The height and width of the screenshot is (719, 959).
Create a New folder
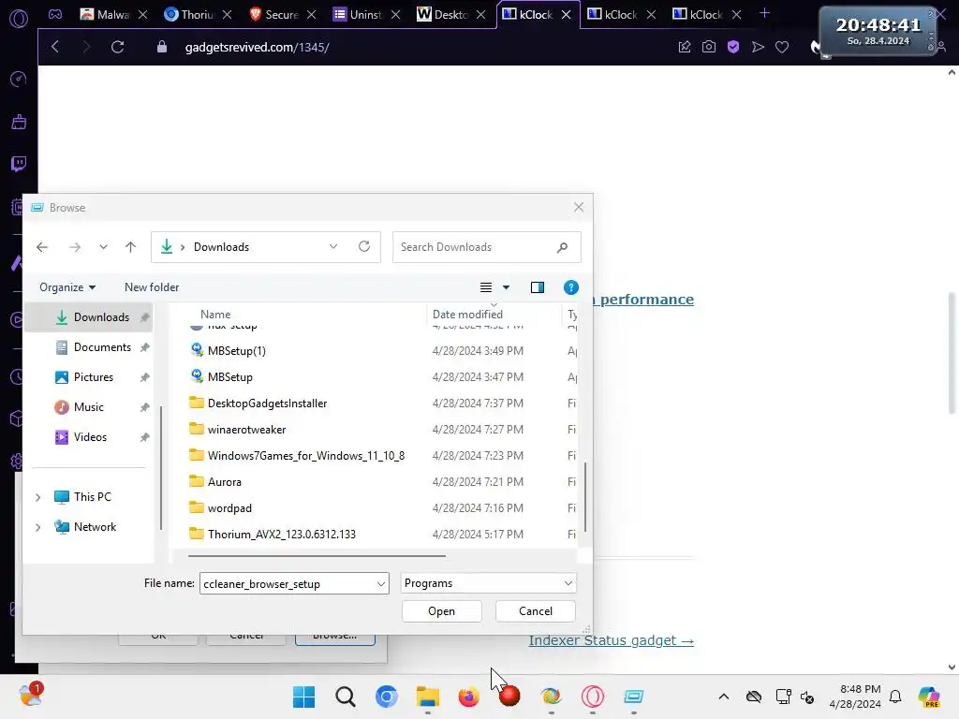click(x=152, y=287)
